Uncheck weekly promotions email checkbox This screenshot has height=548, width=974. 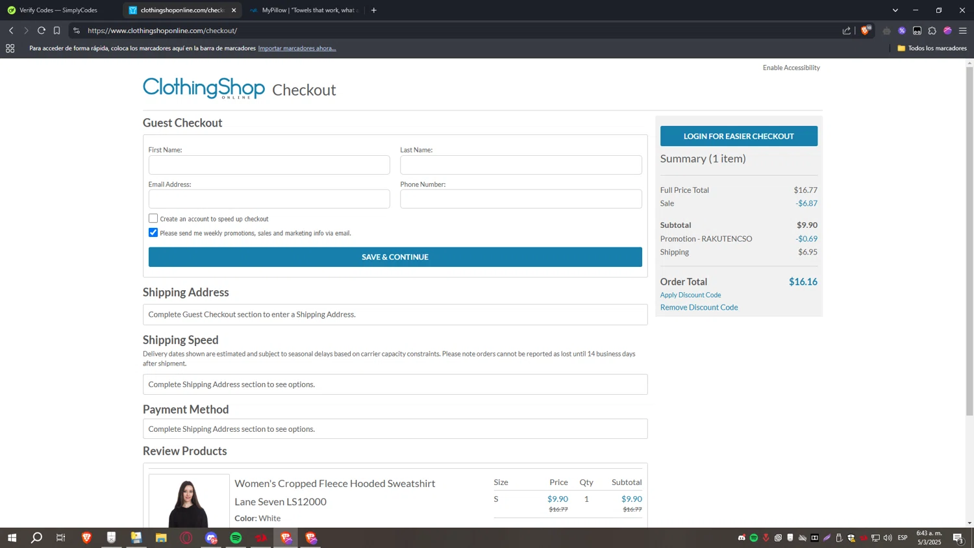(153, 232)
